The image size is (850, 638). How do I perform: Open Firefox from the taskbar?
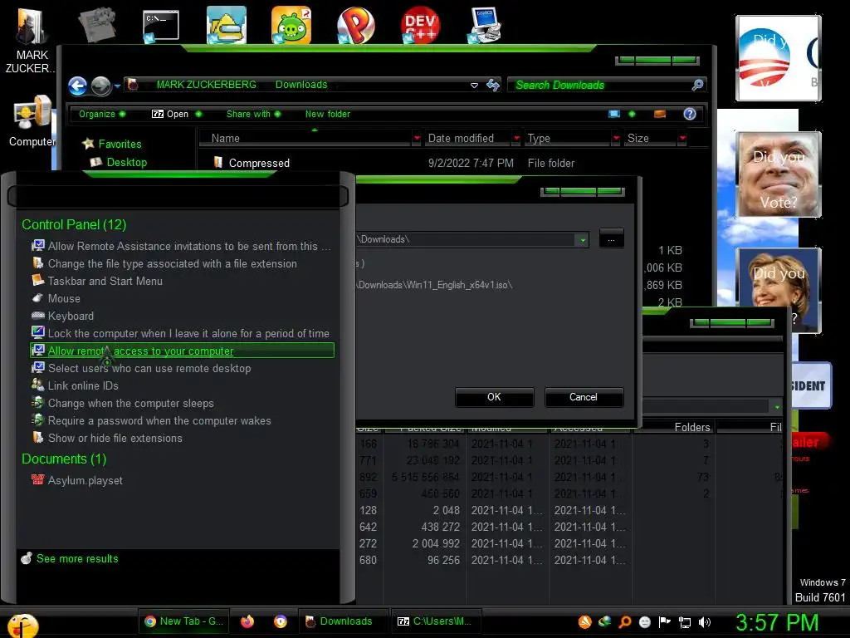tap(247, 621)
